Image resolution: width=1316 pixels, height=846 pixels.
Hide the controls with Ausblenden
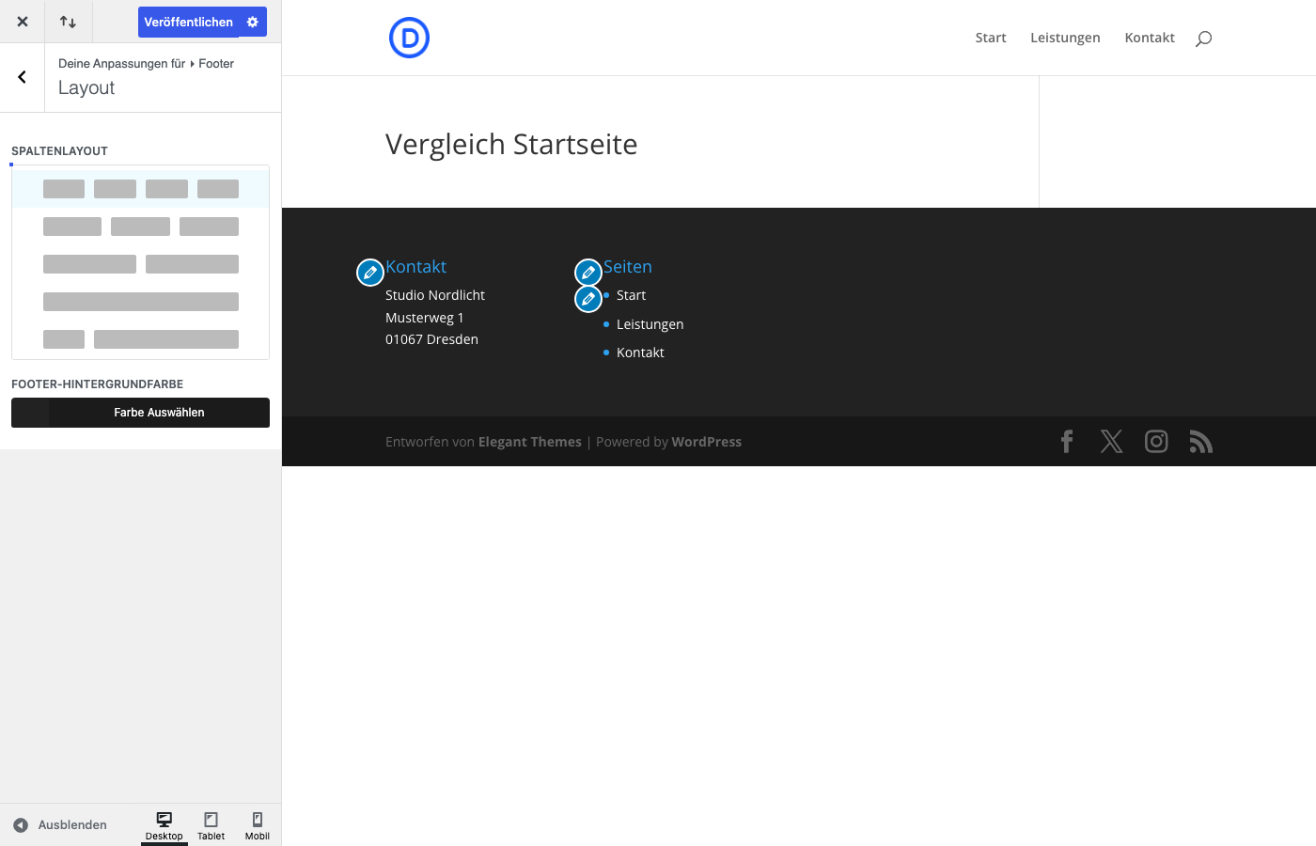pos(60,825)
